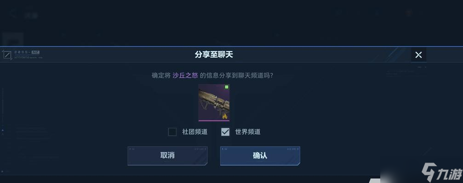
Task: Confirm sharing with the 确认 button
Action: click(x=260, y=156)
